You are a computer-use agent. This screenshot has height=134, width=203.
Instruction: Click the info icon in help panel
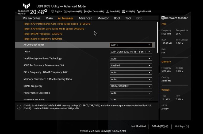pos(19,107)
